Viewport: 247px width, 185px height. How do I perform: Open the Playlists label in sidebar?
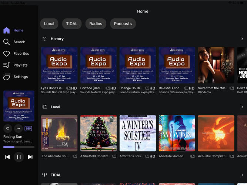click(x=20, y=65)
